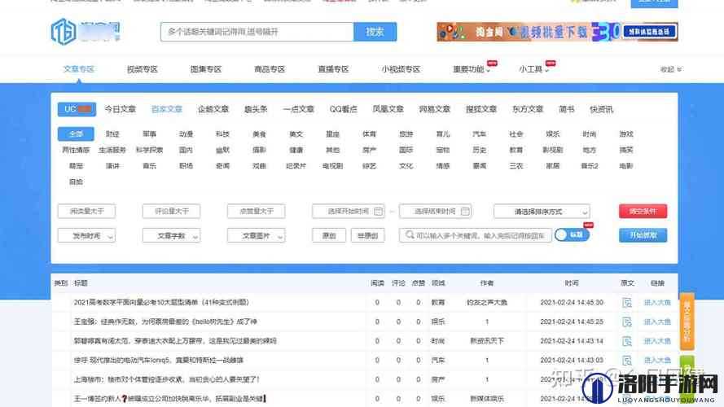Choose the 美食 category

pyautogui.click(x=259, y=133)
